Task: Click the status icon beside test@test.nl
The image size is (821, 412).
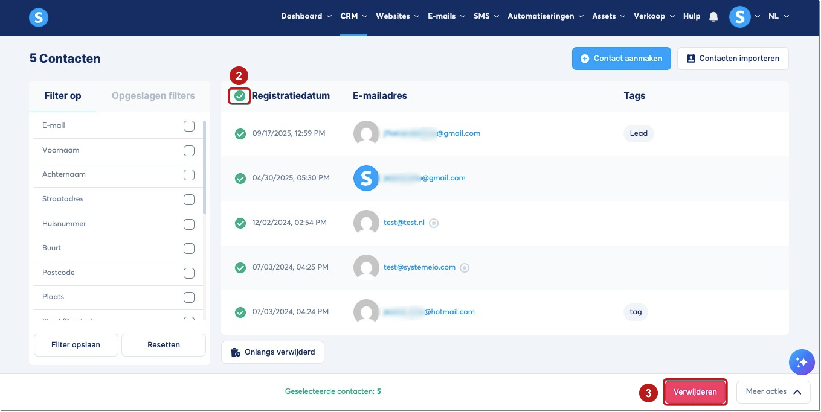Action: pos(434,223)
